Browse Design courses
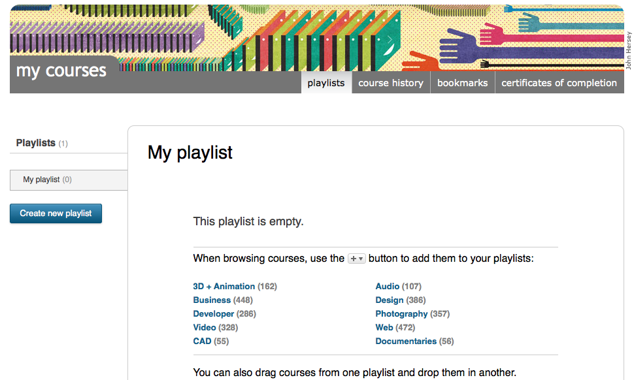This screenshot has height=380, width=634. pyautogui.click(x=389, y=300)
